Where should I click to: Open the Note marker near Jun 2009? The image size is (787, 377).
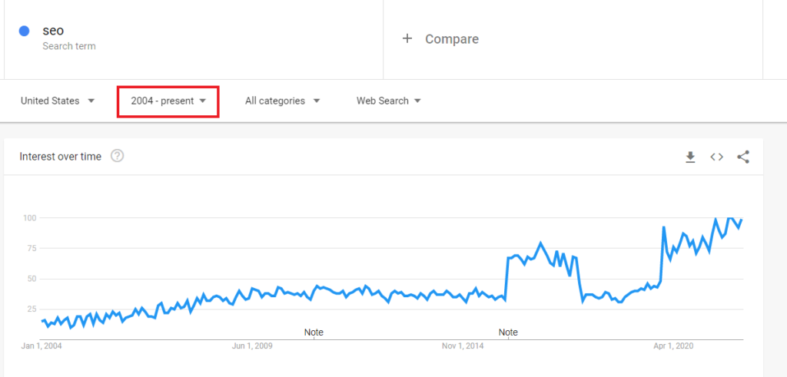point(314,332)
